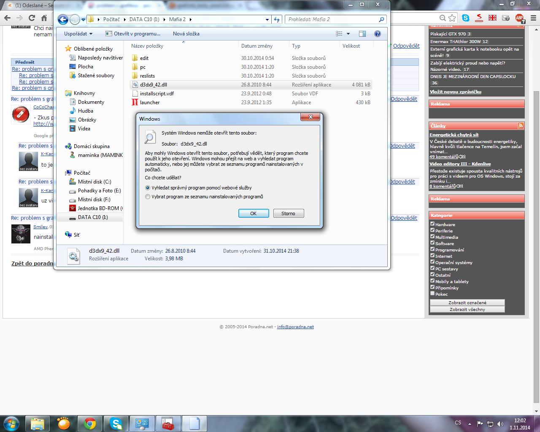Expand the view options dropdown arrow

(x=348, y=34)
